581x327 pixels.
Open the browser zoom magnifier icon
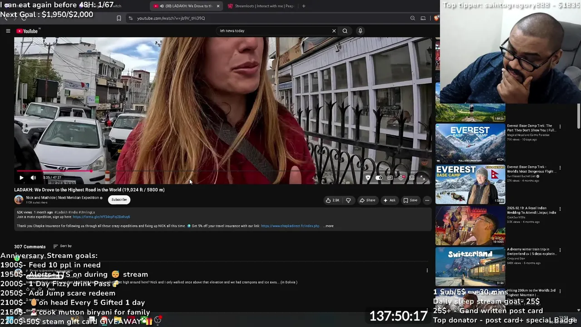[413, 18]
